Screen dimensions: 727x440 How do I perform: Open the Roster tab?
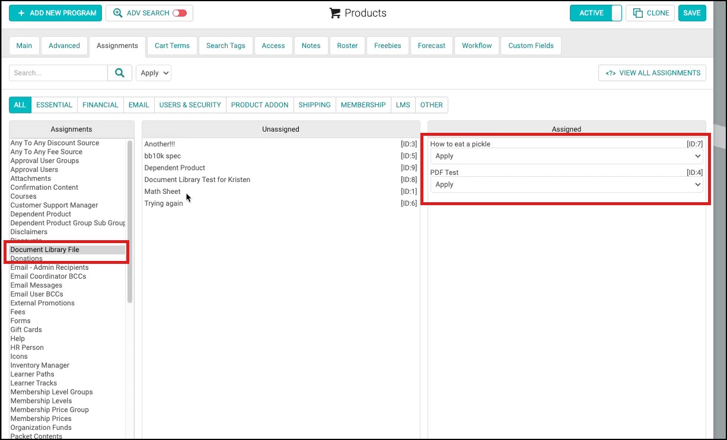tap(347, 46)
